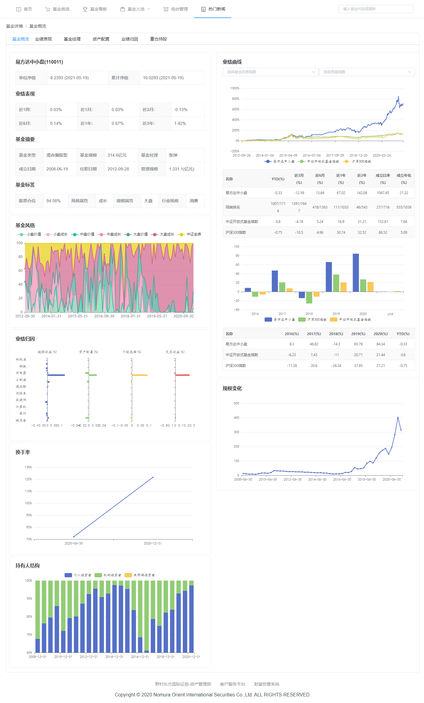Switch to the 基金概览 tab
This screenshot has height=703, width=424.
tap(21, 39)
